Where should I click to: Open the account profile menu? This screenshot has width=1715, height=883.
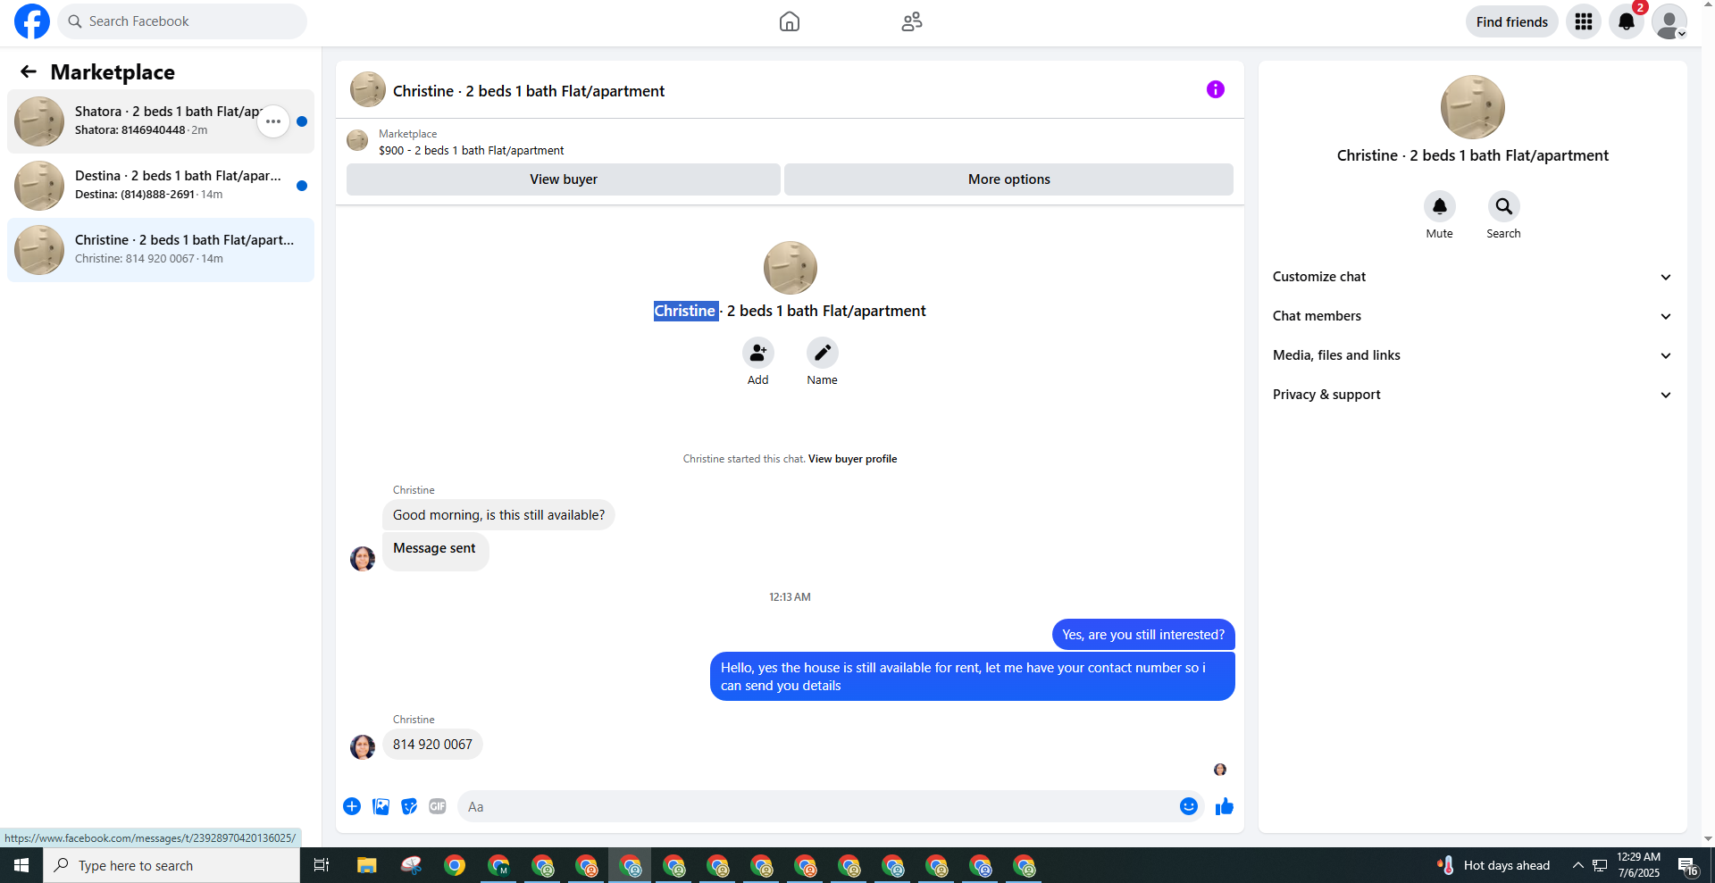[x=1669, y=21]
